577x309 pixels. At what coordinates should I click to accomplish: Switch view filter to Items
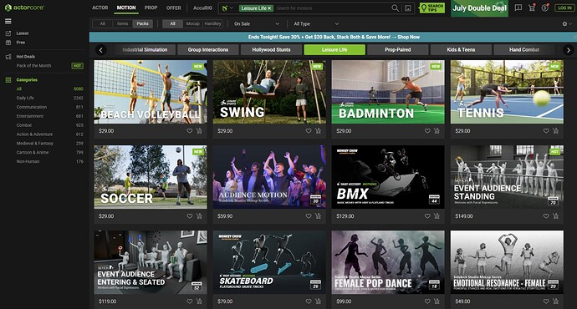click(123, 23)
